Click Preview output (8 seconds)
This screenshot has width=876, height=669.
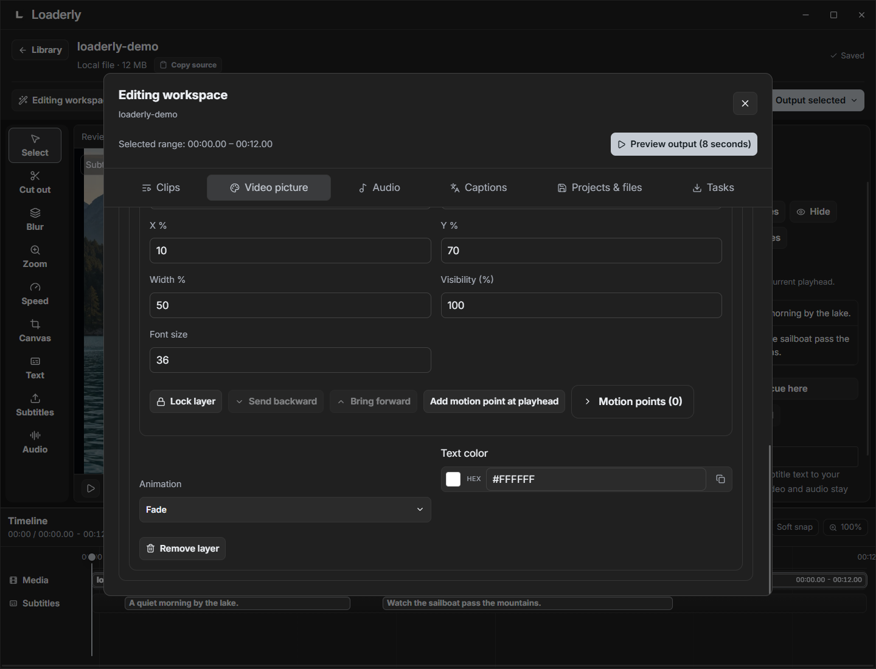point(684,144)
